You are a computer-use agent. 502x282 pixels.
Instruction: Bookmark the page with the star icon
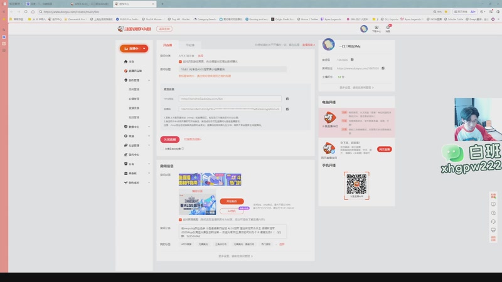446,12
